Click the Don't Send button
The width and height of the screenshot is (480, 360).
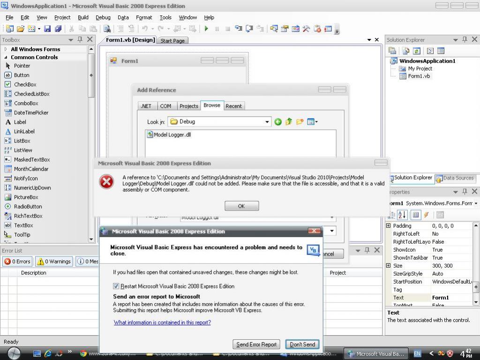pos(302,345)
